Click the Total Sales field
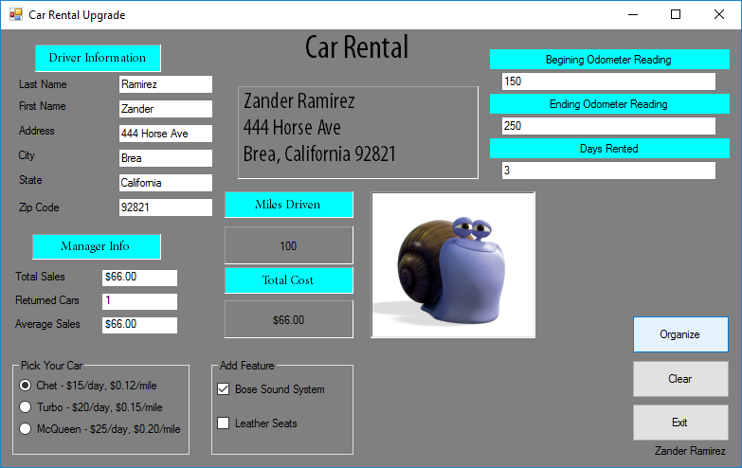Image resolution: width=742 pixels, height=468 pixels. tap(139, 278)
